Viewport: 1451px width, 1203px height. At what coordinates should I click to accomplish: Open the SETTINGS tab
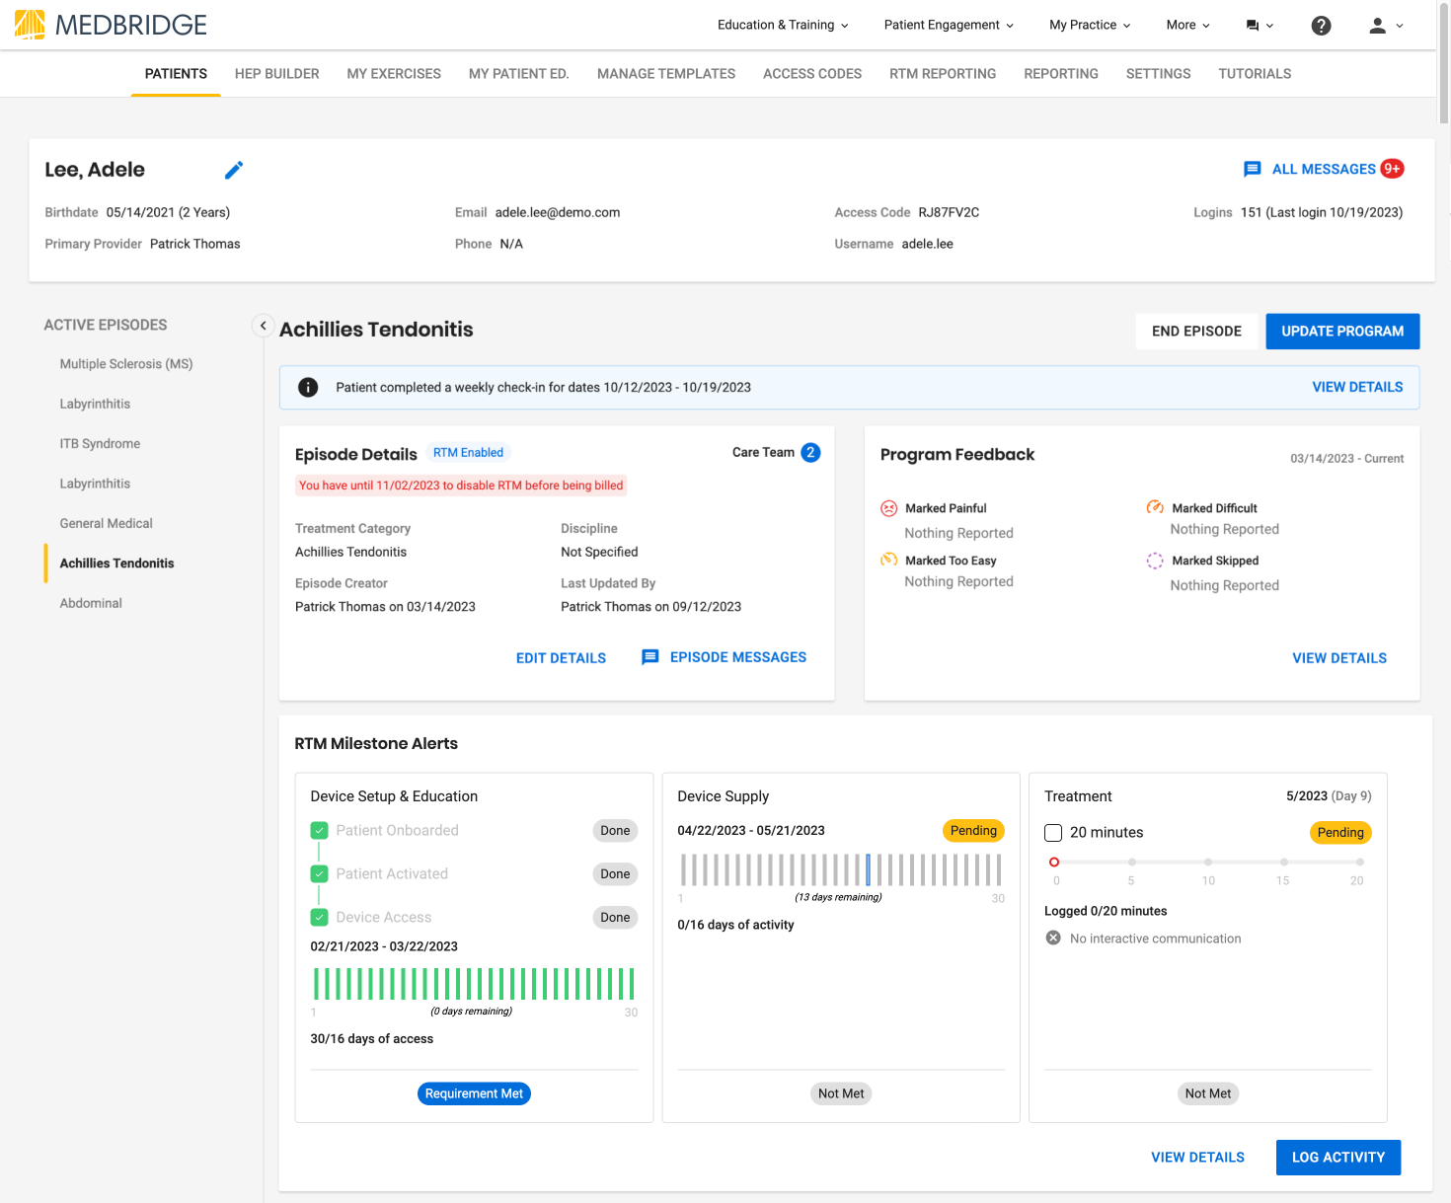[x=1159, y=74]
